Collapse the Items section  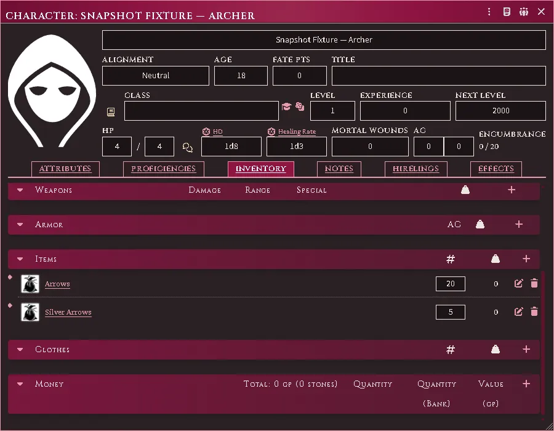coord(20,259)
